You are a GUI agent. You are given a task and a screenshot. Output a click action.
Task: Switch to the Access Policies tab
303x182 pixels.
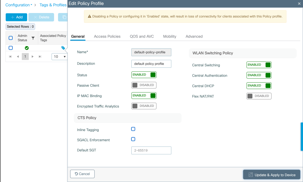(107, 36)
